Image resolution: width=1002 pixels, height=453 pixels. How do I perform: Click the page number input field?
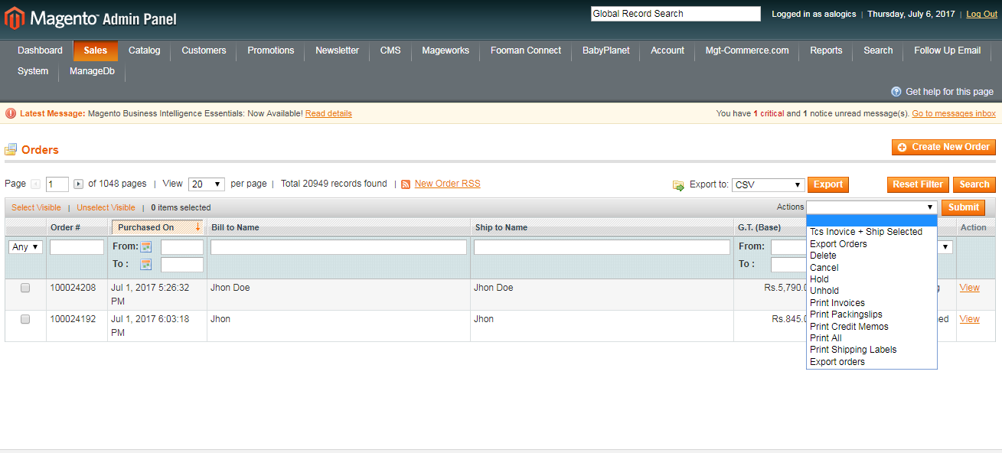point(57,184)
